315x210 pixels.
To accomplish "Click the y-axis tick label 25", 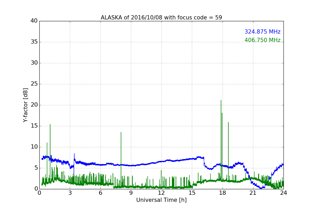I will pos(34,84).
